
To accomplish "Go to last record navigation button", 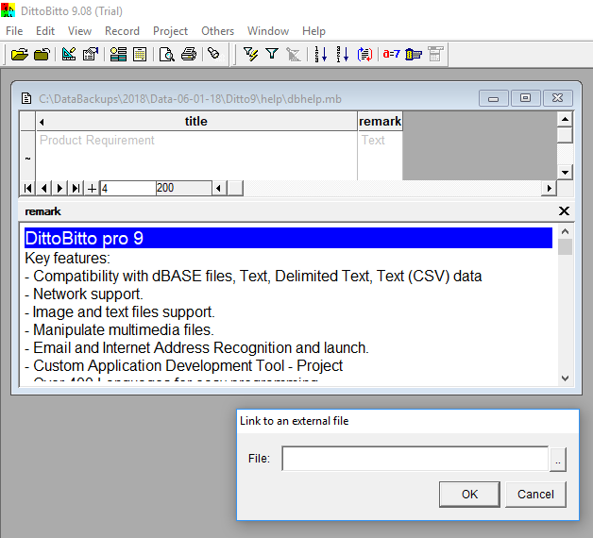I will pyautogui.click(x=76, y=188).
